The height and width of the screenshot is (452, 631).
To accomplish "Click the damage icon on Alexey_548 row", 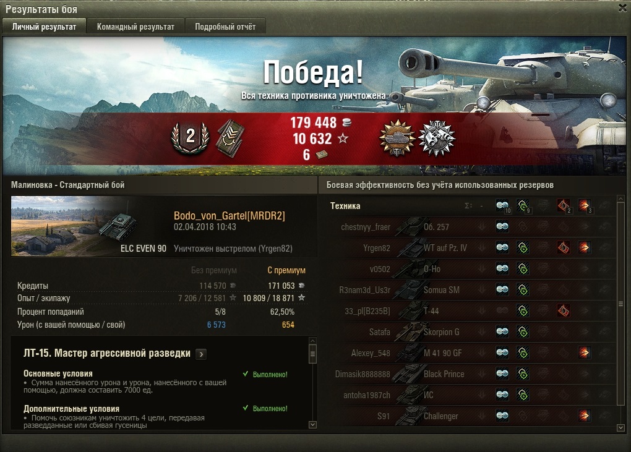I will pos(584,352).
